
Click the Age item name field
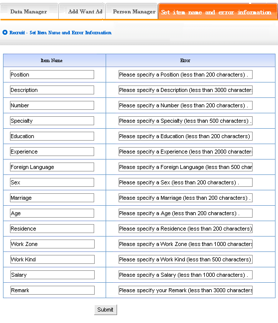(52, 213)
